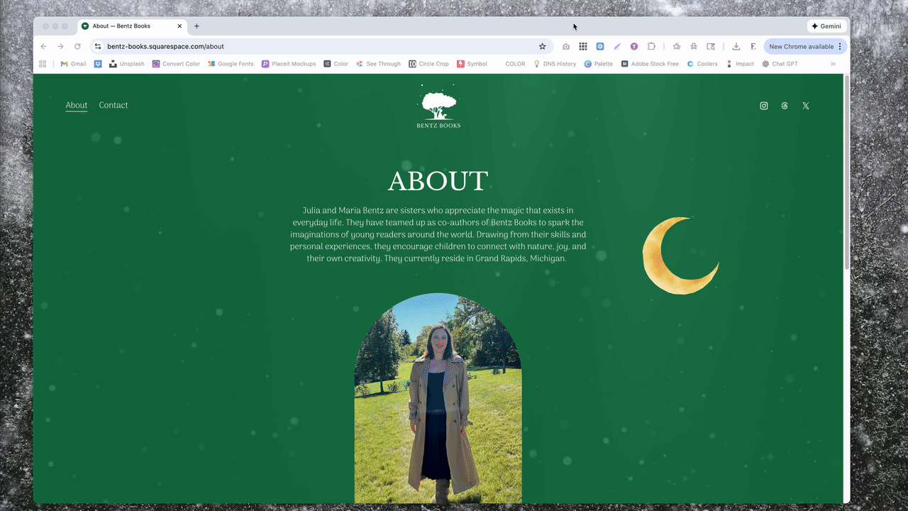Open the Gmail bookmark
The image size is (908, 511).
tap(73, 64)
